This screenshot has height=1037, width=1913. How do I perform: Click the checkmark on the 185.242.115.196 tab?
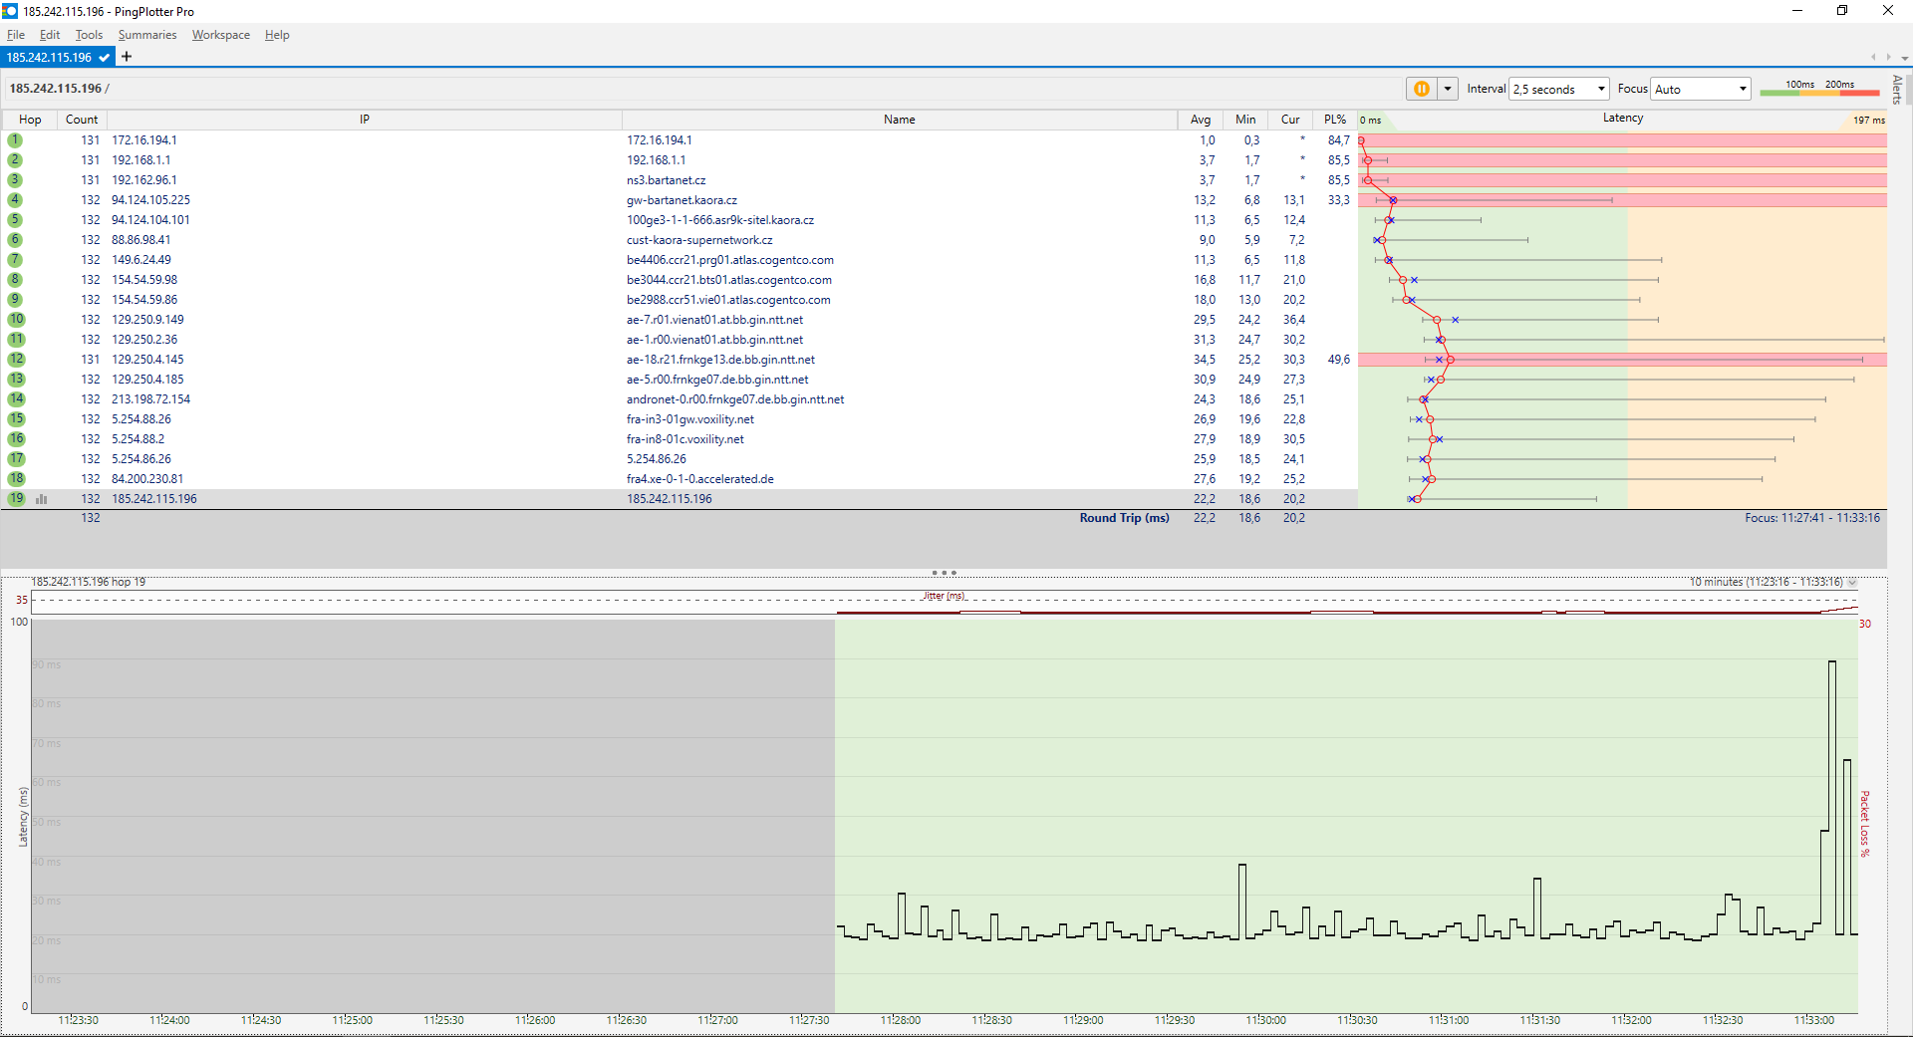(104, 58)
